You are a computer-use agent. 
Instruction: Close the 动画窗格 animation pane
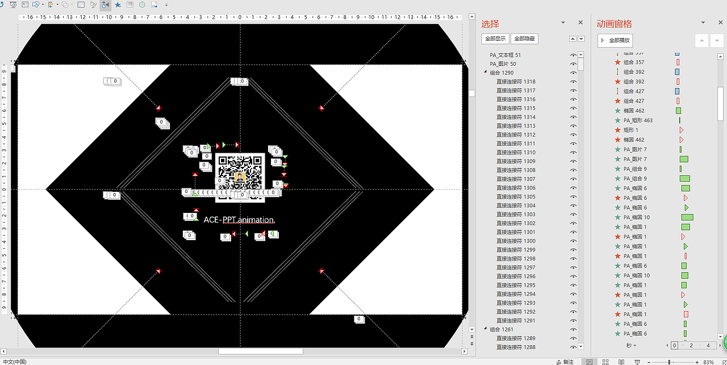point(720,23)
